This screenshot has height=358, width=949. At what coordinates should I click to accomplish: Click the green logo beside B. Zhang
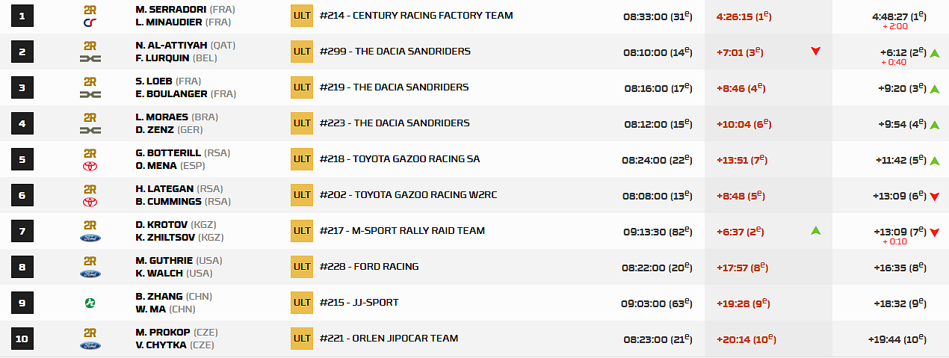(x=90, y=303)
